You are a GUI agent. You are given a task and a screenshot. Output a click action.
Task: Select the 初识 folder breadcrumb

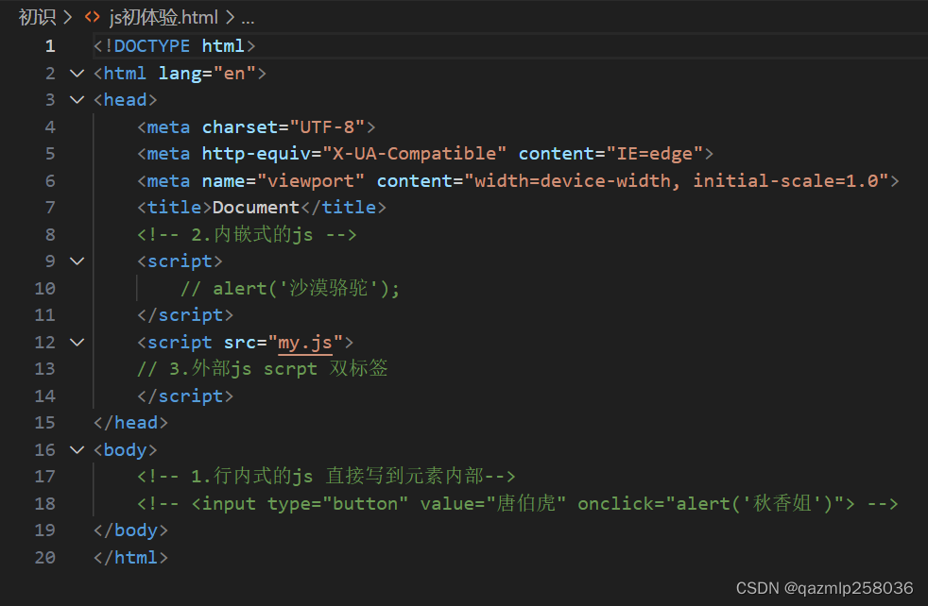point(37,17)
